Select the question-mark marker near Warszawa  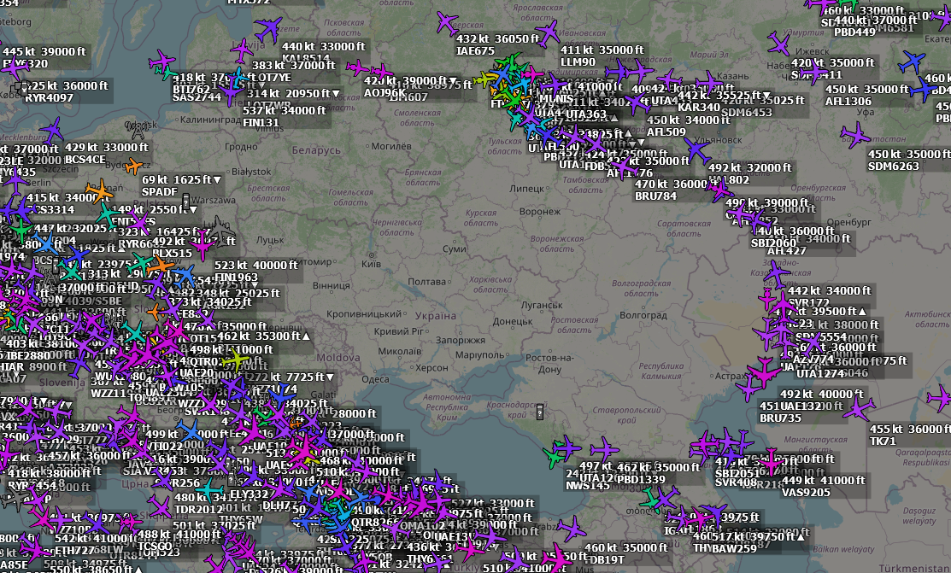click(x=185, y=201)
